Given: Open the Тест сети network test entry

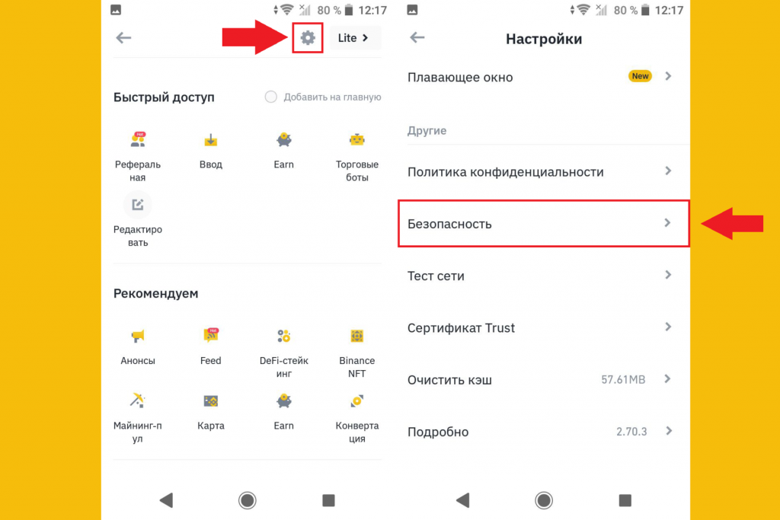Looking at the screenshot, I should point(544,276).
